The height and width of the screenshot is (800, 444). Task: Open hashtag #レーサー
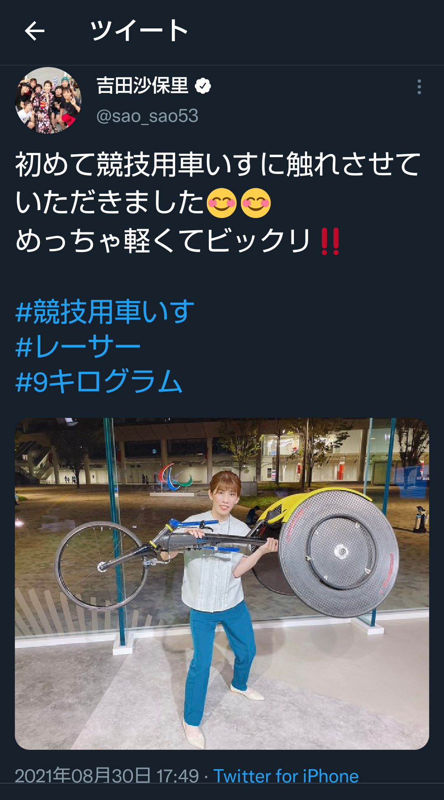click(x=78, y=346)
